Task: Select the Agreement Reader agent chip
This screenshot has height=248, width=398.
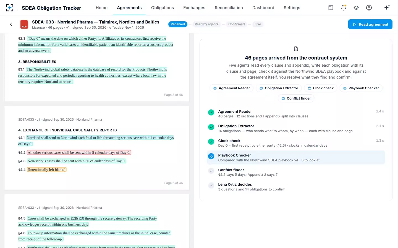Action: point(231,88)
